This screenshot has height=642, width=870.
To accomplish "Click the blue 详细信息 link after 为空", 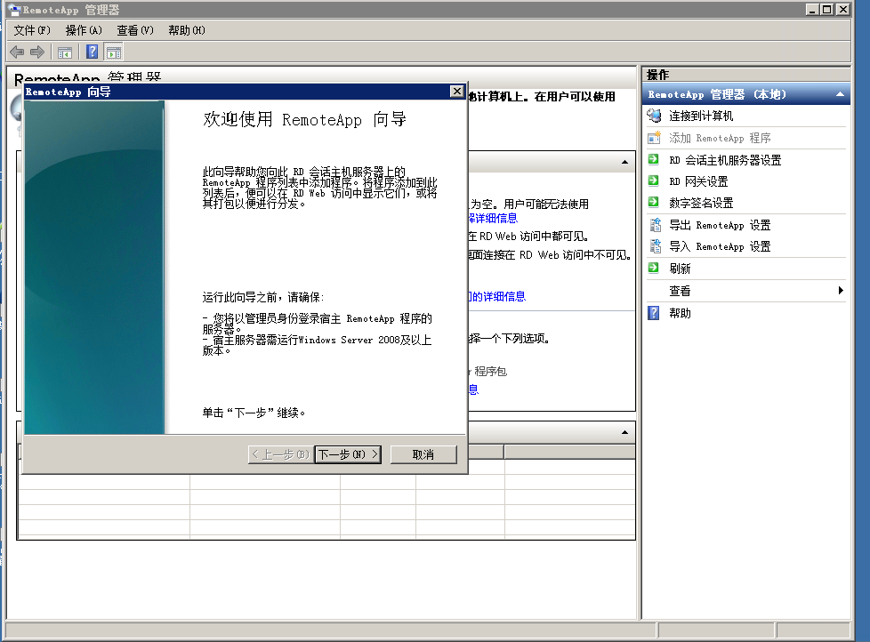I will pyautogui.click(x=493, y=219).
